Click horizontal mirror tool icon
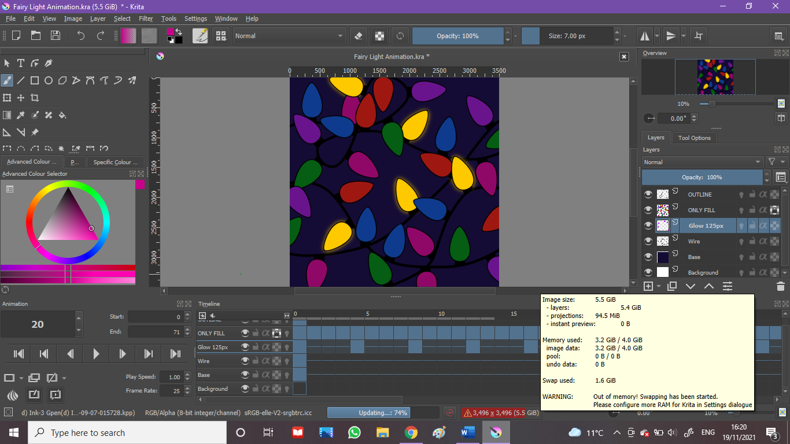The width and height of the screenshot is (790, 444). tap(644, 36)
